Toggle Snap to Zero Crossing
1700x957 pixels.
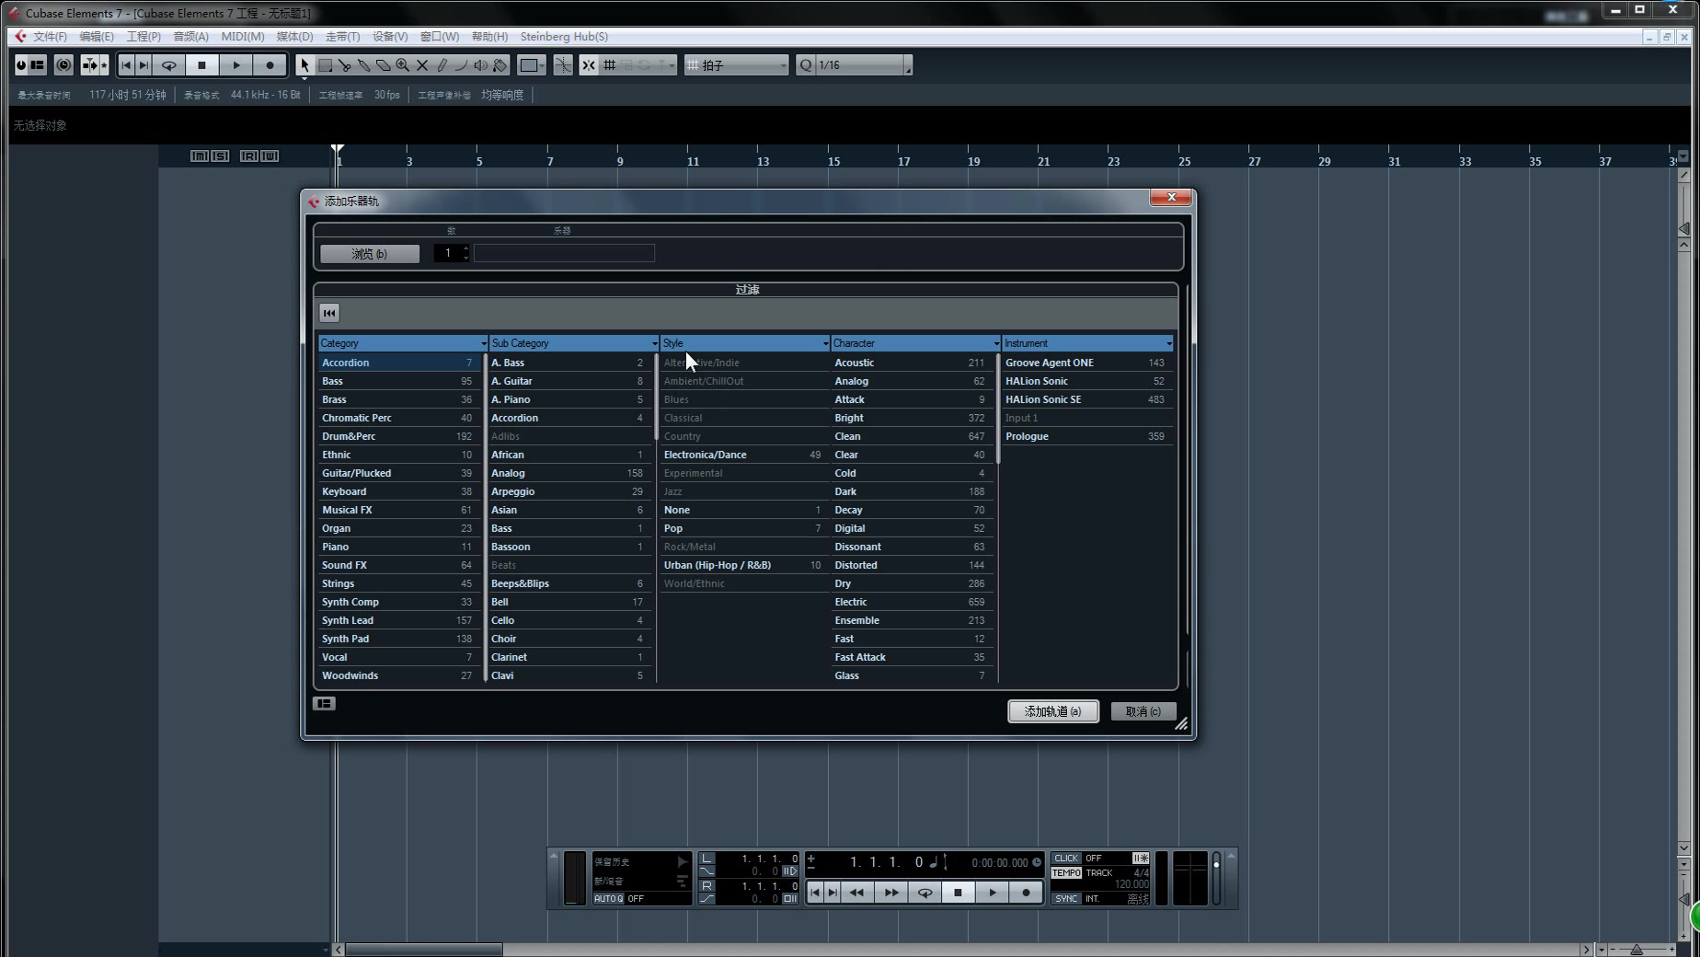pos(563,65)
